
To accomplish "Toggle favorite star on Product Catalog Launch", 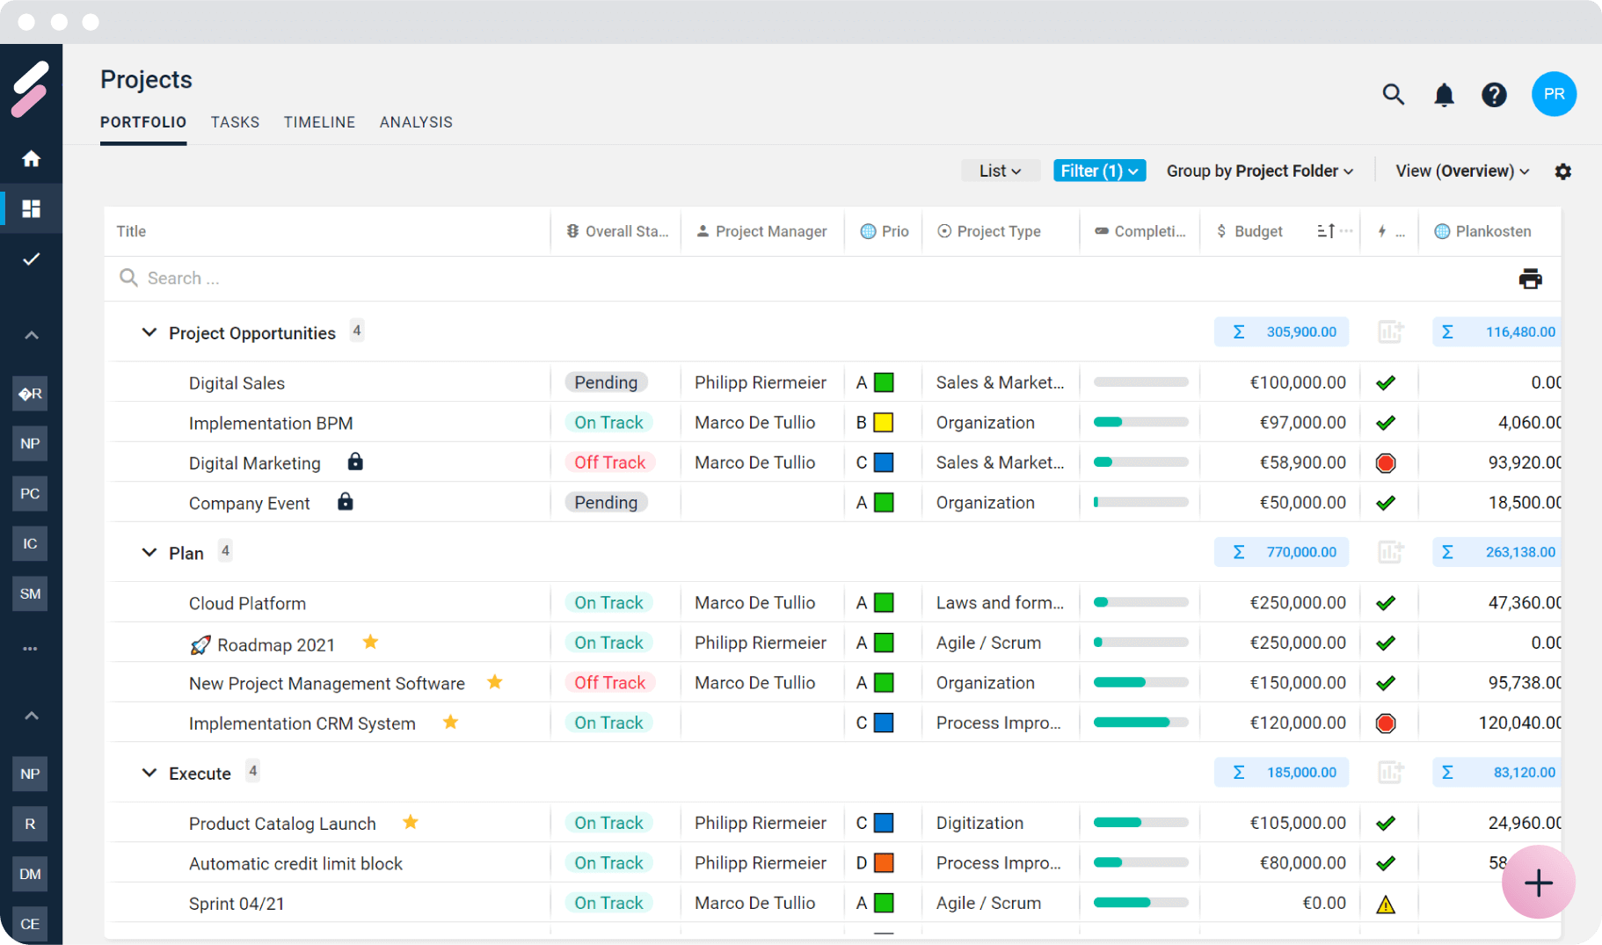I will coord(411,823).
